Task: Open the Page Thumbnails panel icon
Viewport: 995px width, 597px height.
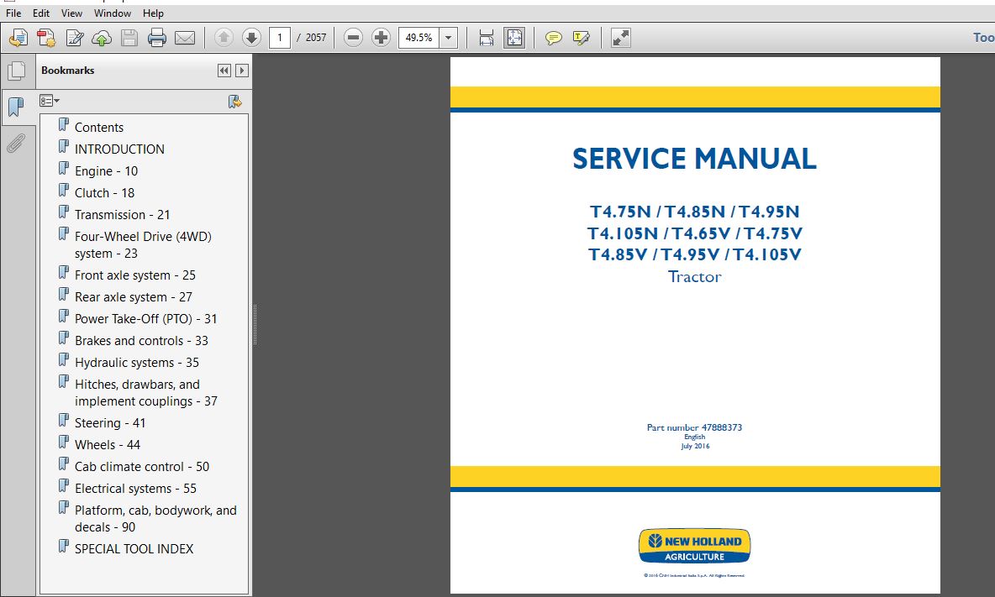Action: 17,71
